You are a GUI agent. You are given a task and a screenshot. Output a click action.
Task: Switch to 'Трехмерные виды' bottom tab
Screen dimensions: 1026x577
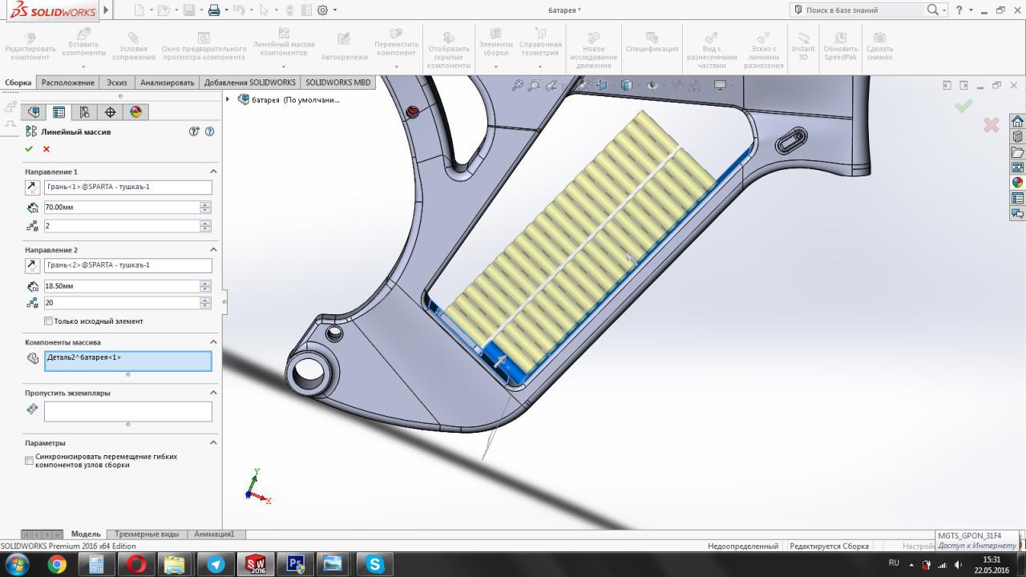(147, 535)
